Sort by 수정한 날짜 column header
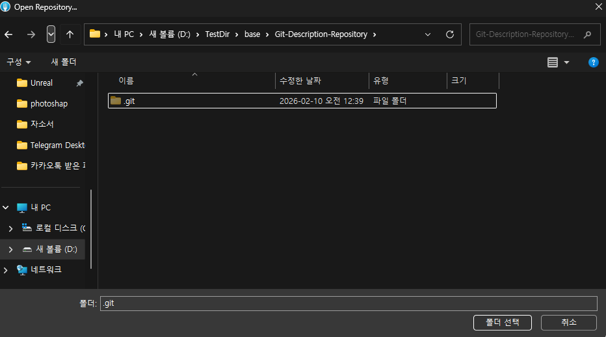This screenshot has width=606, height=337. tap(300, 81)
